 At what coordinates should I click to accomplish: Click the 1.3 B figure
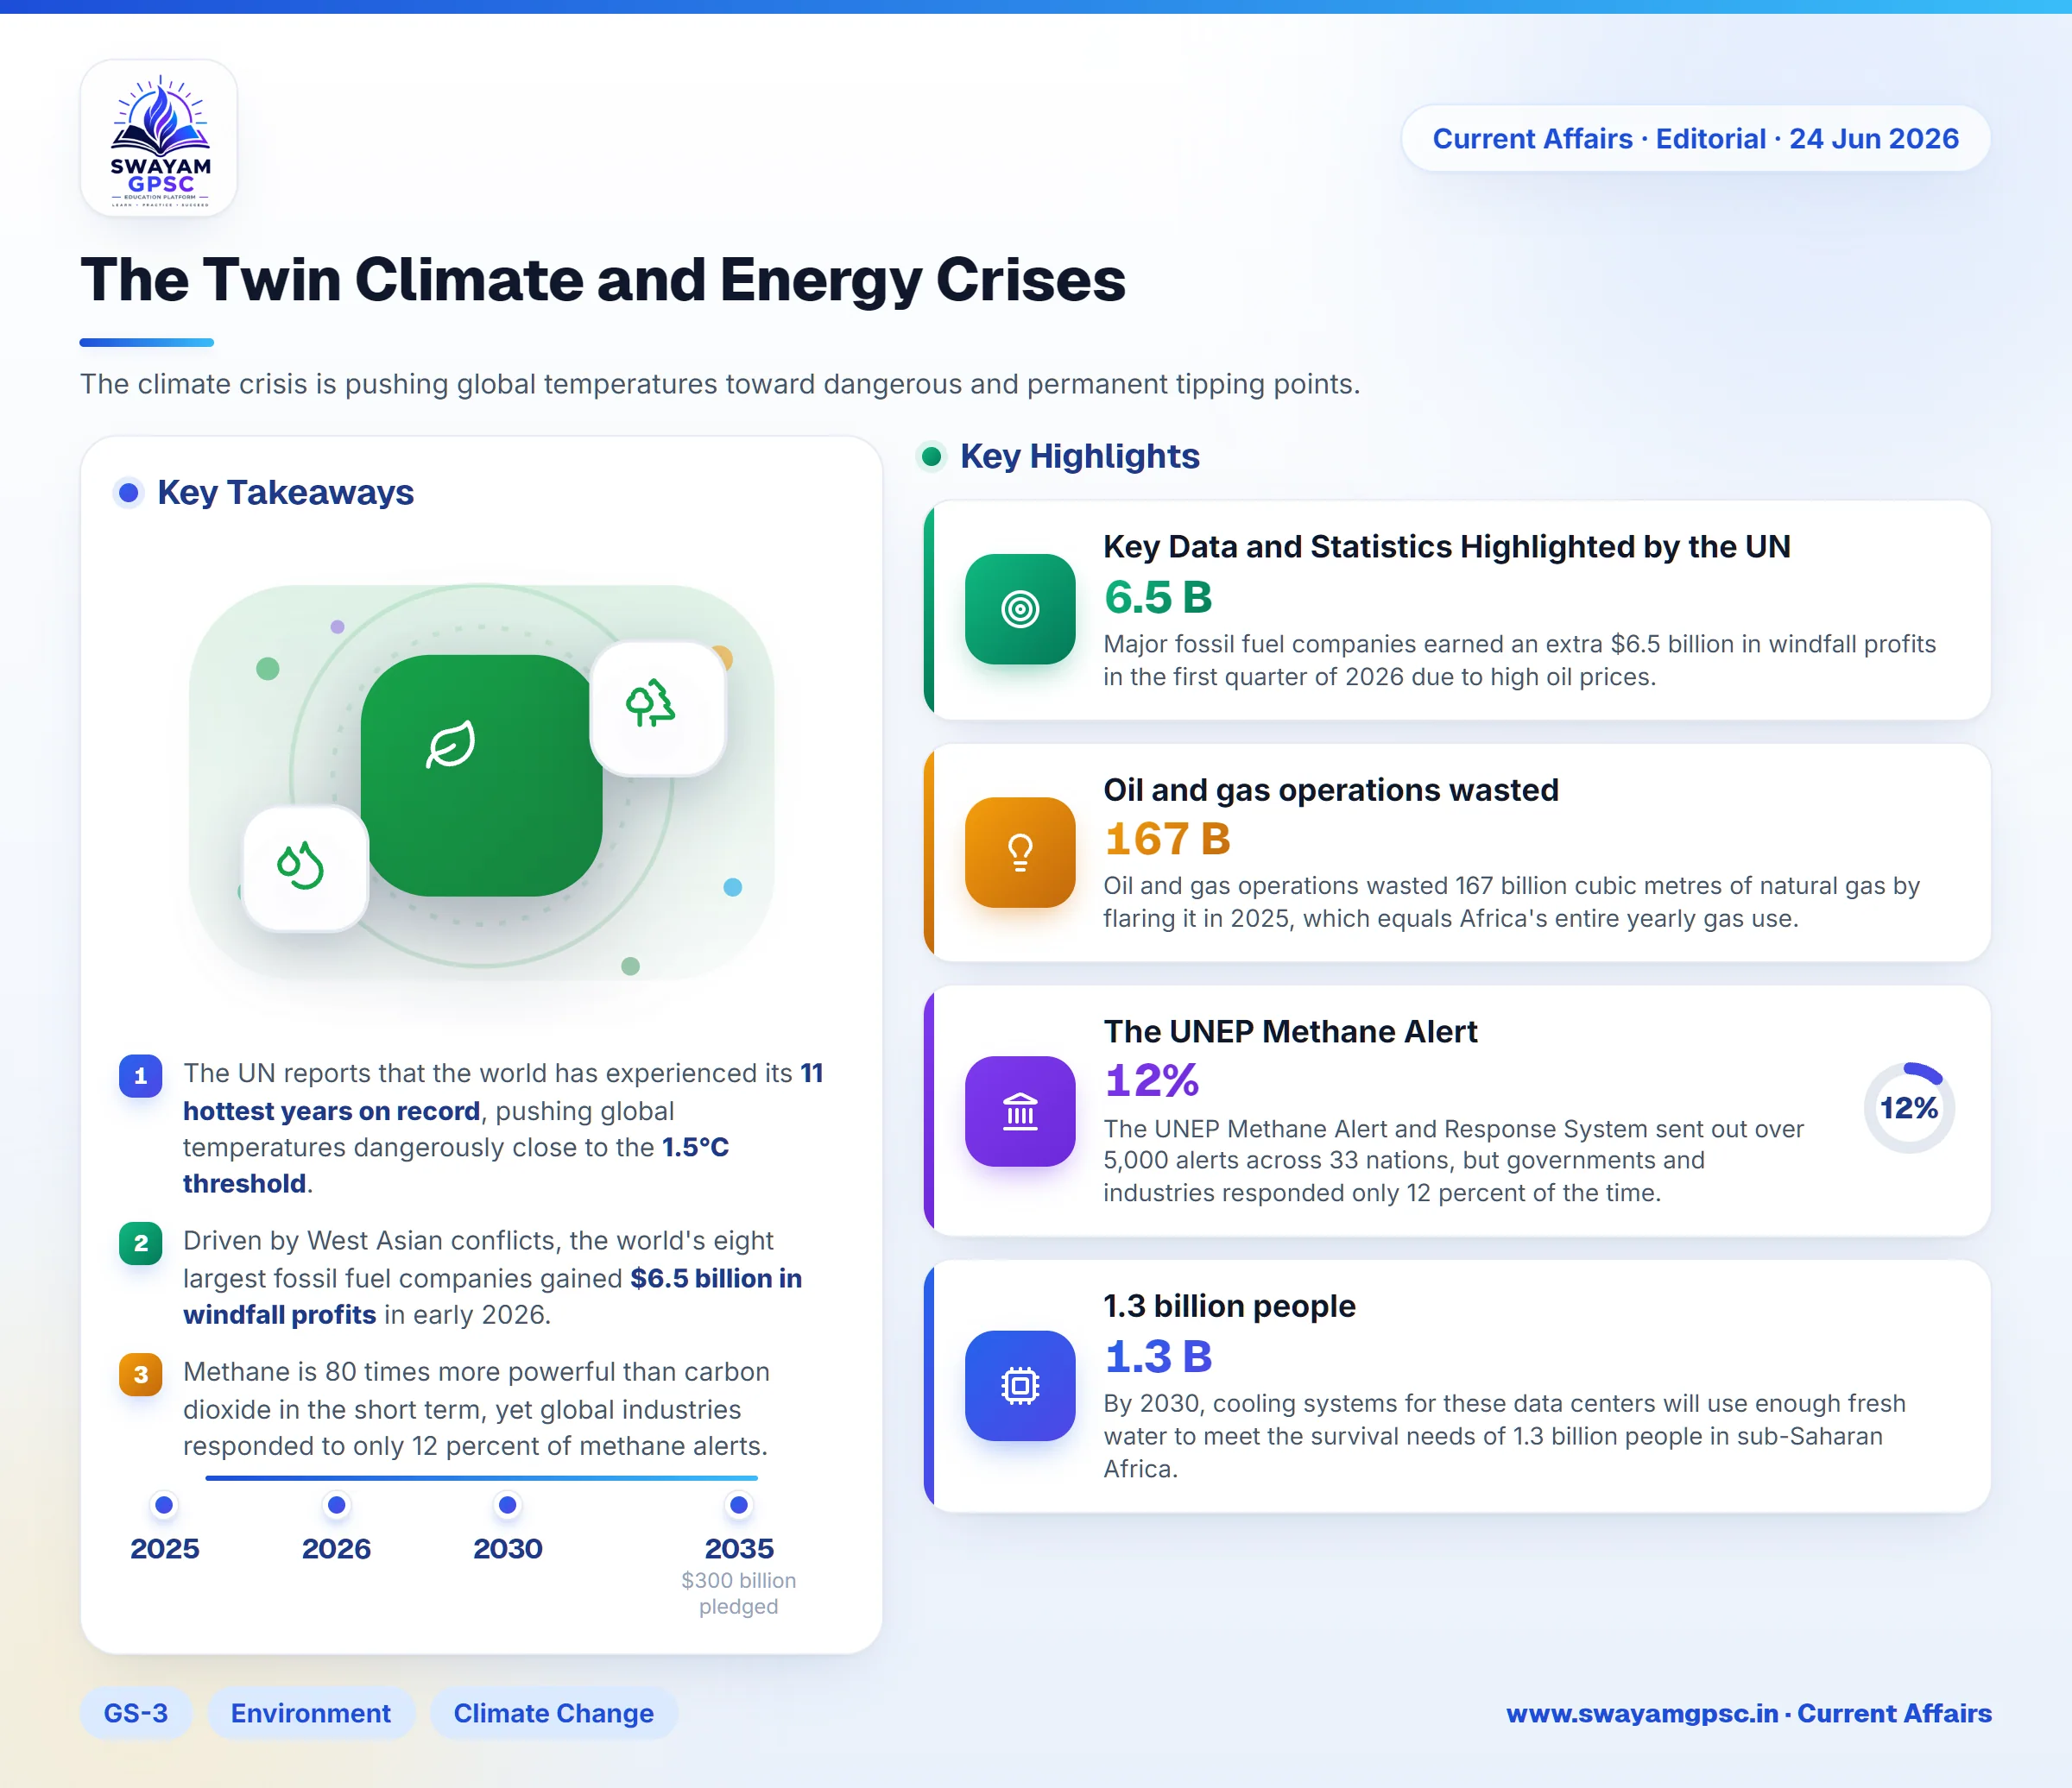[1157, 1357]
